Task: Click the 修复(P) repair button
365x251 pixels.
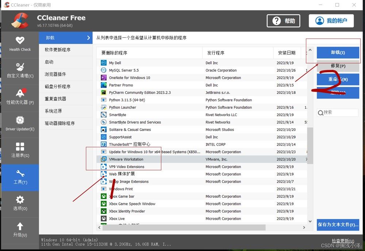Action: point(338,66)
